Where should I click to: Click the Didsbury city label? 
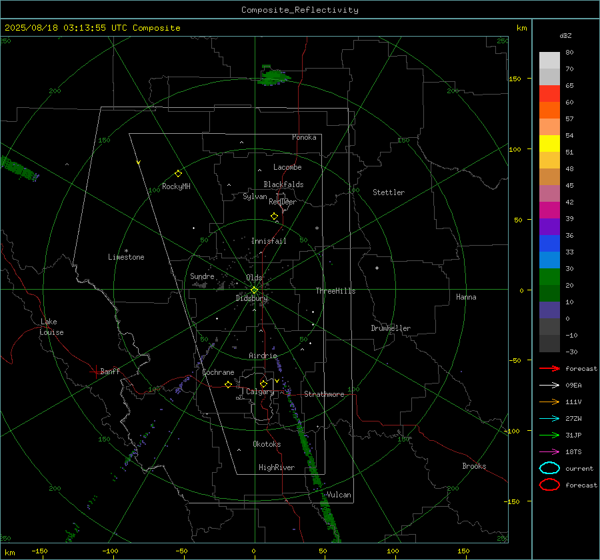tap(252, 298)
